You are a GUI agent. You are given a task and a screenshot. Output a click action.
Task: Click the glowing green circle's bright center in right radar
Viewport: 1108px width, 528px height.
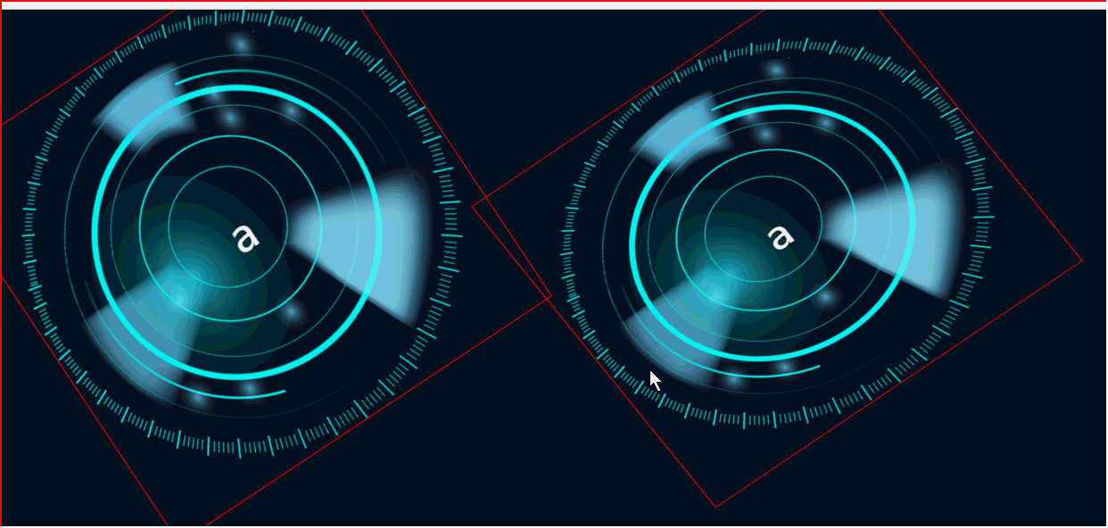pyautogui.click(x=716, y=294)
